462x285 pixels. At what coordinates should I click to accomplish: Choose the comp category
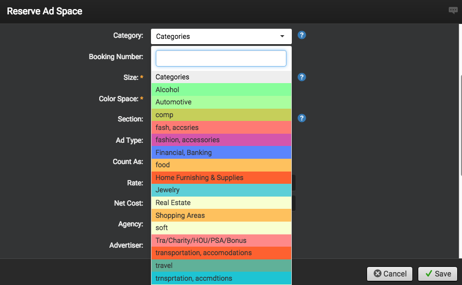221,115
